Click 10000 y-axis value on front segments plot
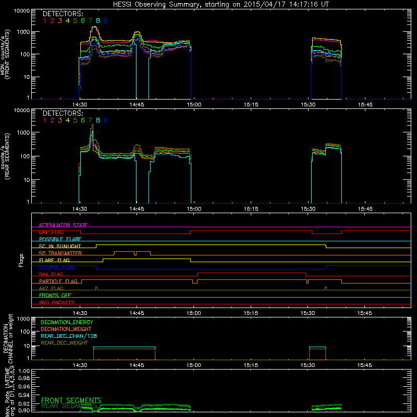The width and height of the screenshot is (417, 417). (x=22, y=11)
